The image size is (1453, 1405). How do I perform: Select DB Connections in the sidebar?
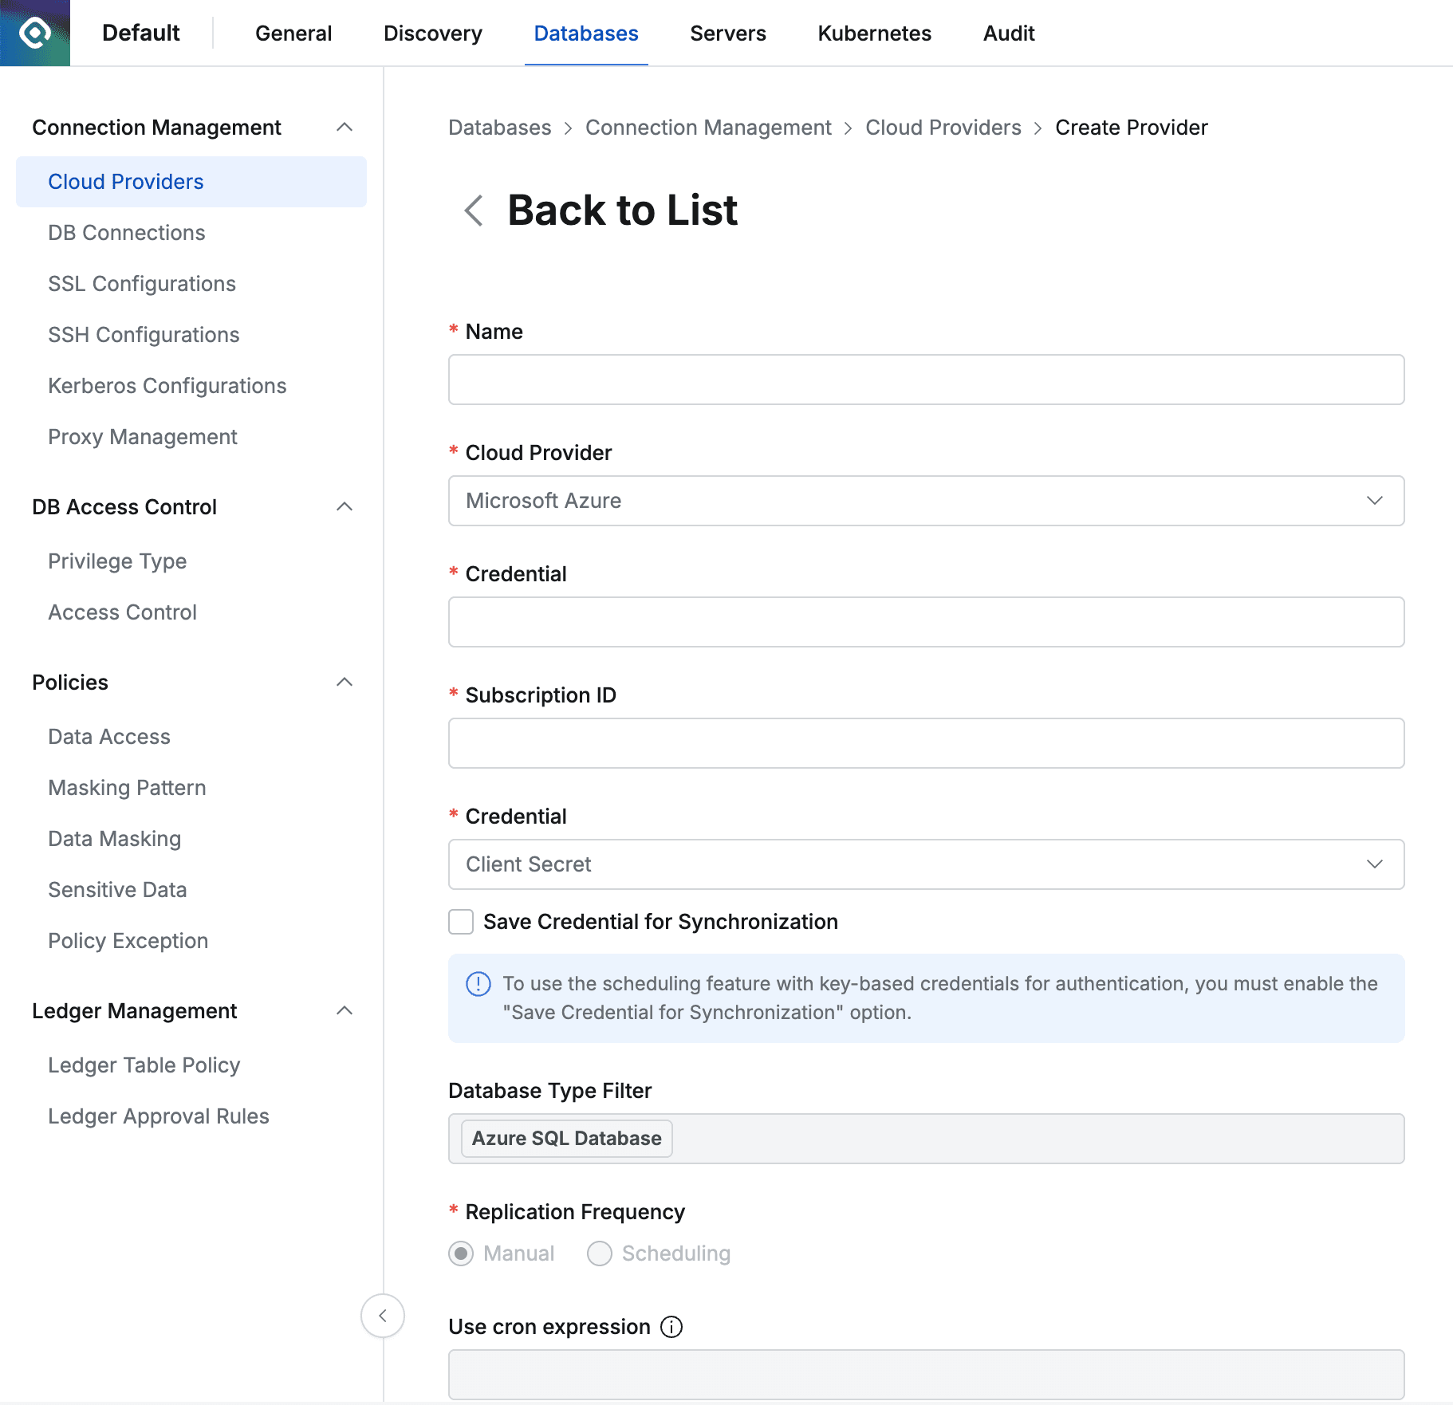tap(126, 232)
